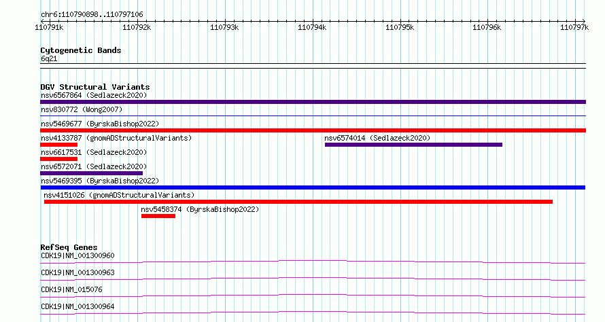Select the thin blue nsv830772 variant line

point(313,115)
